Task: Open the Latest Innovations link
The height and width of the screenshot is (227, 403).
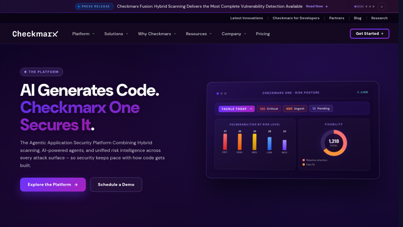Action: coord(247,18)
